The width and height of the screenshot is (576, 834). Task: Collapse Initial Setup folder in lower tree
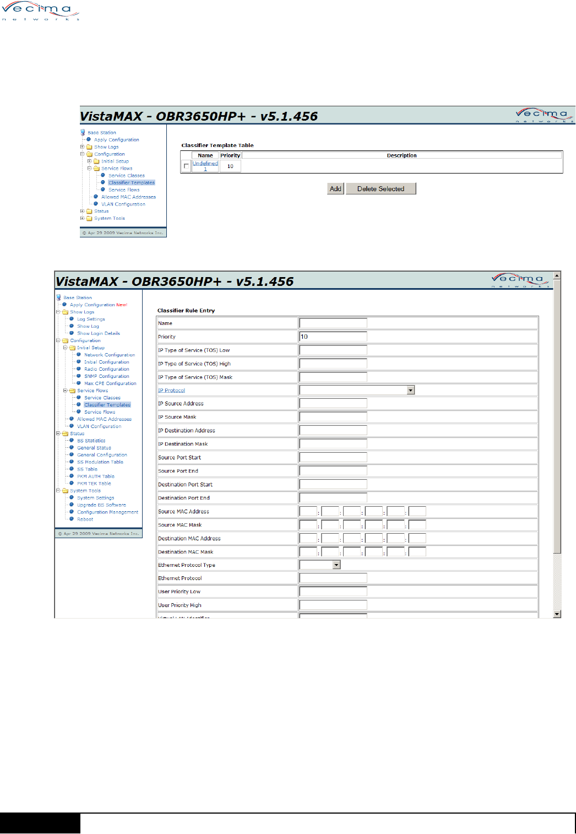[66, 348]
